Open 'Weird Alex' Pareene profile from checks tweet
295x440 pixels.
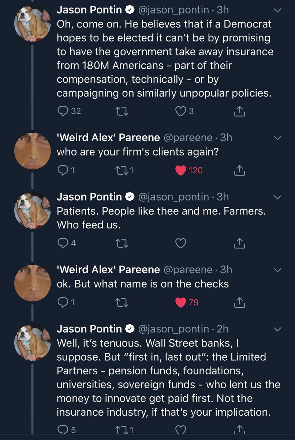108,270
